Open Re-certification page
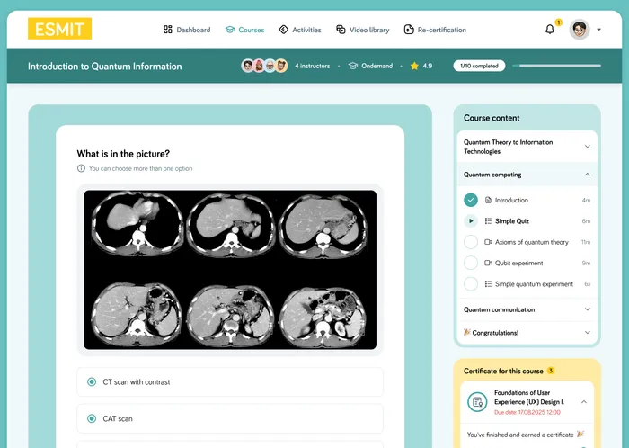 (x=435, y=30)
